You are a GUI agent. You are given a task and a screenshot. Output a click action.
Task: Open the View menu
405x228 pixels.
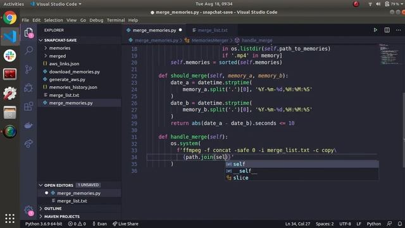coord(72,20)
